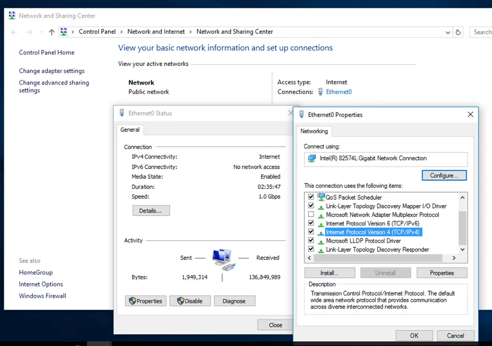Image resolution: width=492 pixels, height=346 pixels.
Task: Click the refresh icon in the address bar
Action: pos(458,32)
